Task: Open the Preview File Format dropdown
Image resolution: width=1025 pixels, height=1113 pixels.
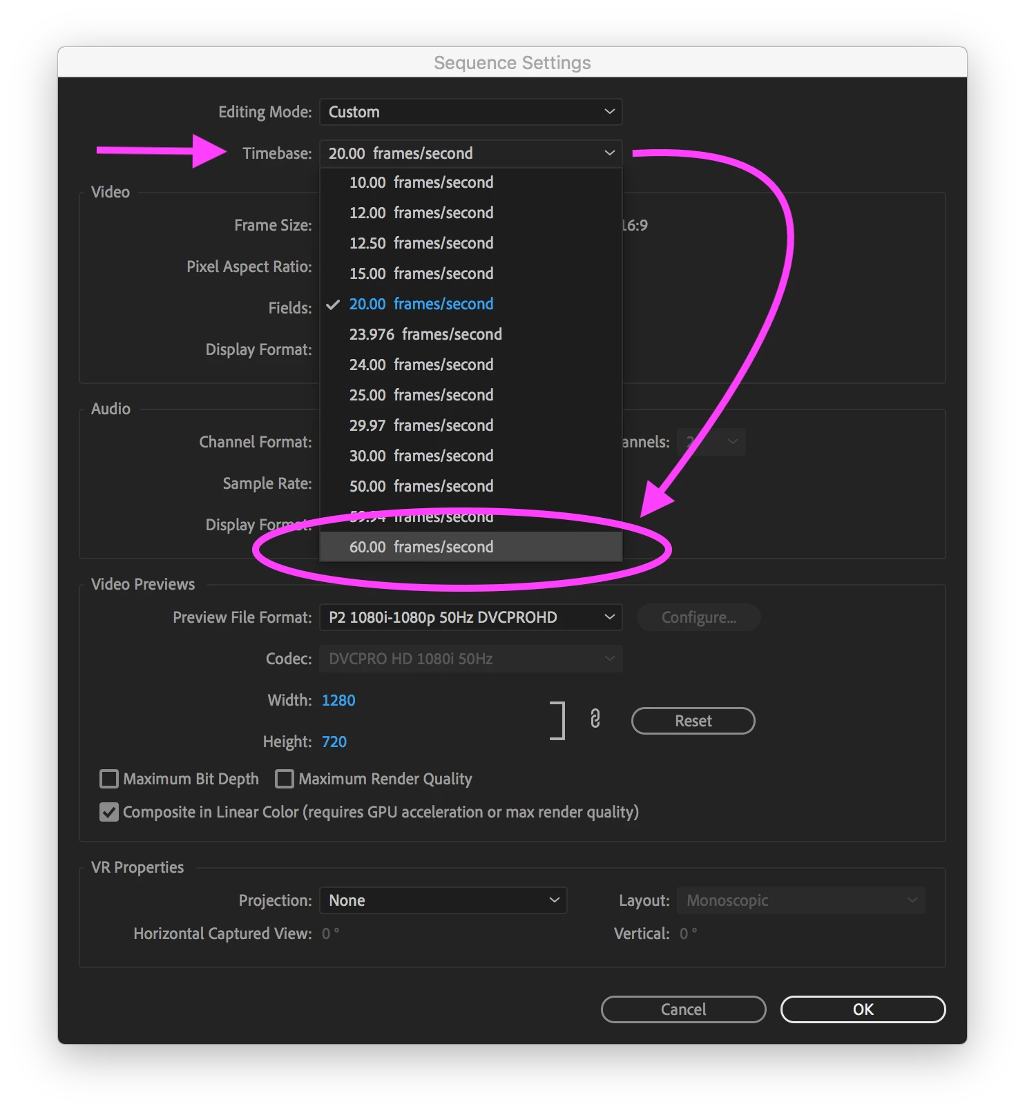Action: click(470, 617)
